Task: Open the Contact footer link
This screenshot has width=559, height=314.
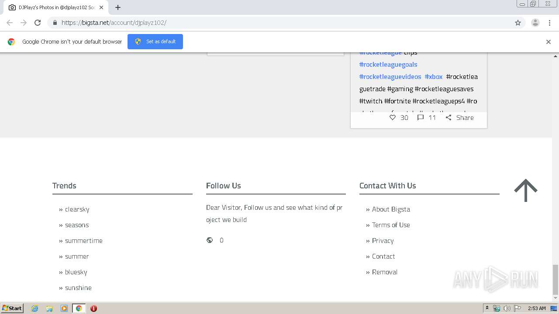Action: coord(383,256)
